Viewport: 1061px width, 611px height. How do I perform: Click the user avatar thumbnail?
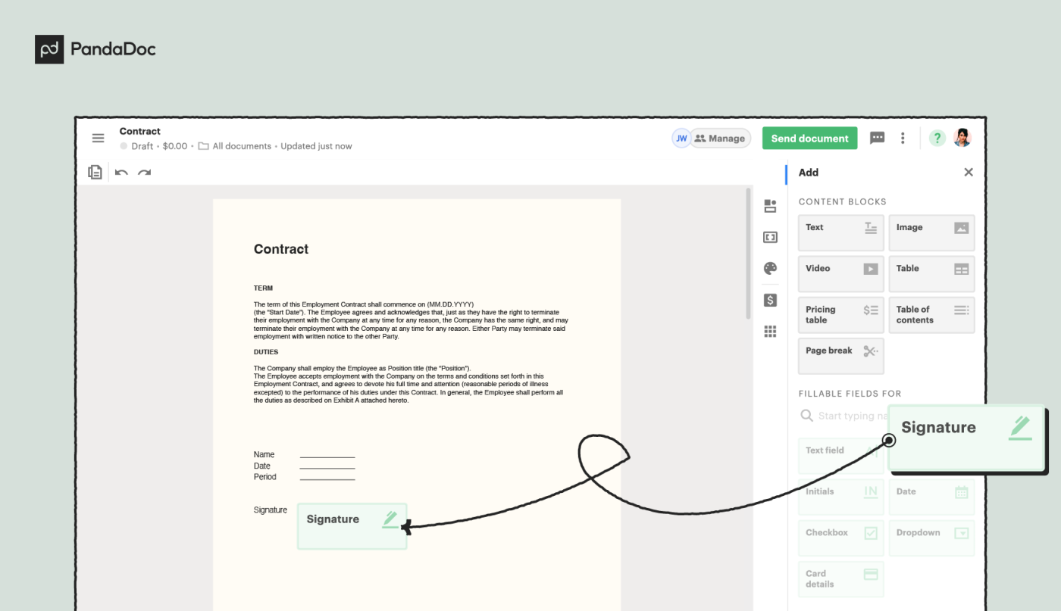point(963,138)
